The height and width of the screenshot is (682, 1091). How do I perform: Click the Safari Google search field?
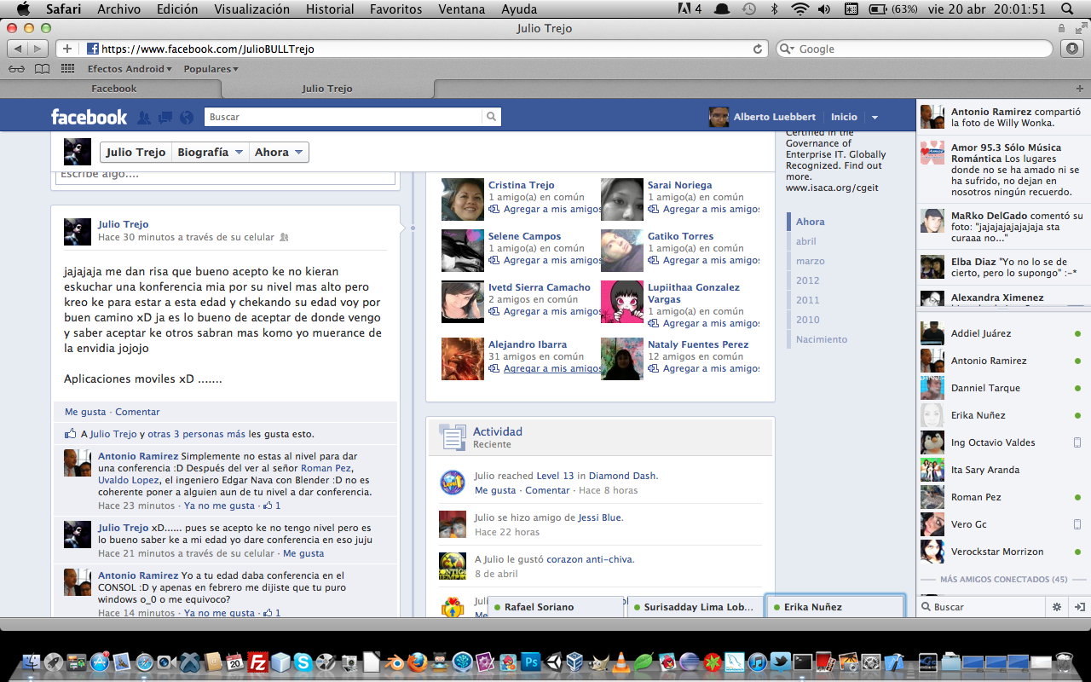pyautogui.click(x=915, y=49)
